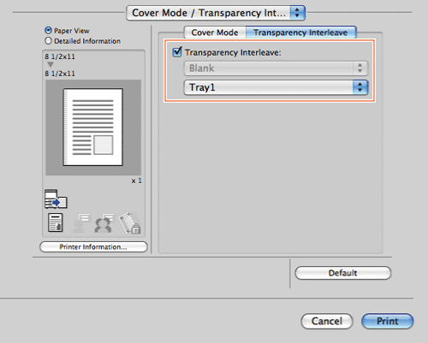The height and width of the screenshot is (343, 428).
Task: Click the greyed-out single user note icon
Action: [x=81, y=222]
